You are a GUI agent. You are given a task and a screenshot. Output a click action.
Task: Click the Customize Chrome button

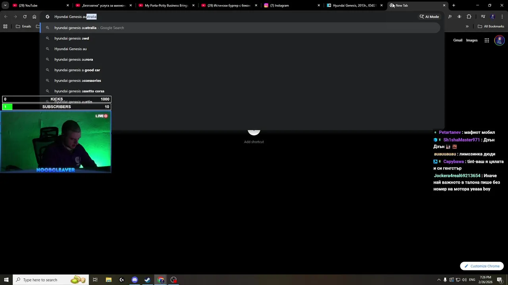tap(482, 266)
